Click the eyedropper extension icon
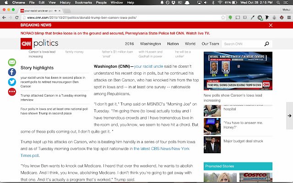 pyautogui.click(x=252, y=17)
